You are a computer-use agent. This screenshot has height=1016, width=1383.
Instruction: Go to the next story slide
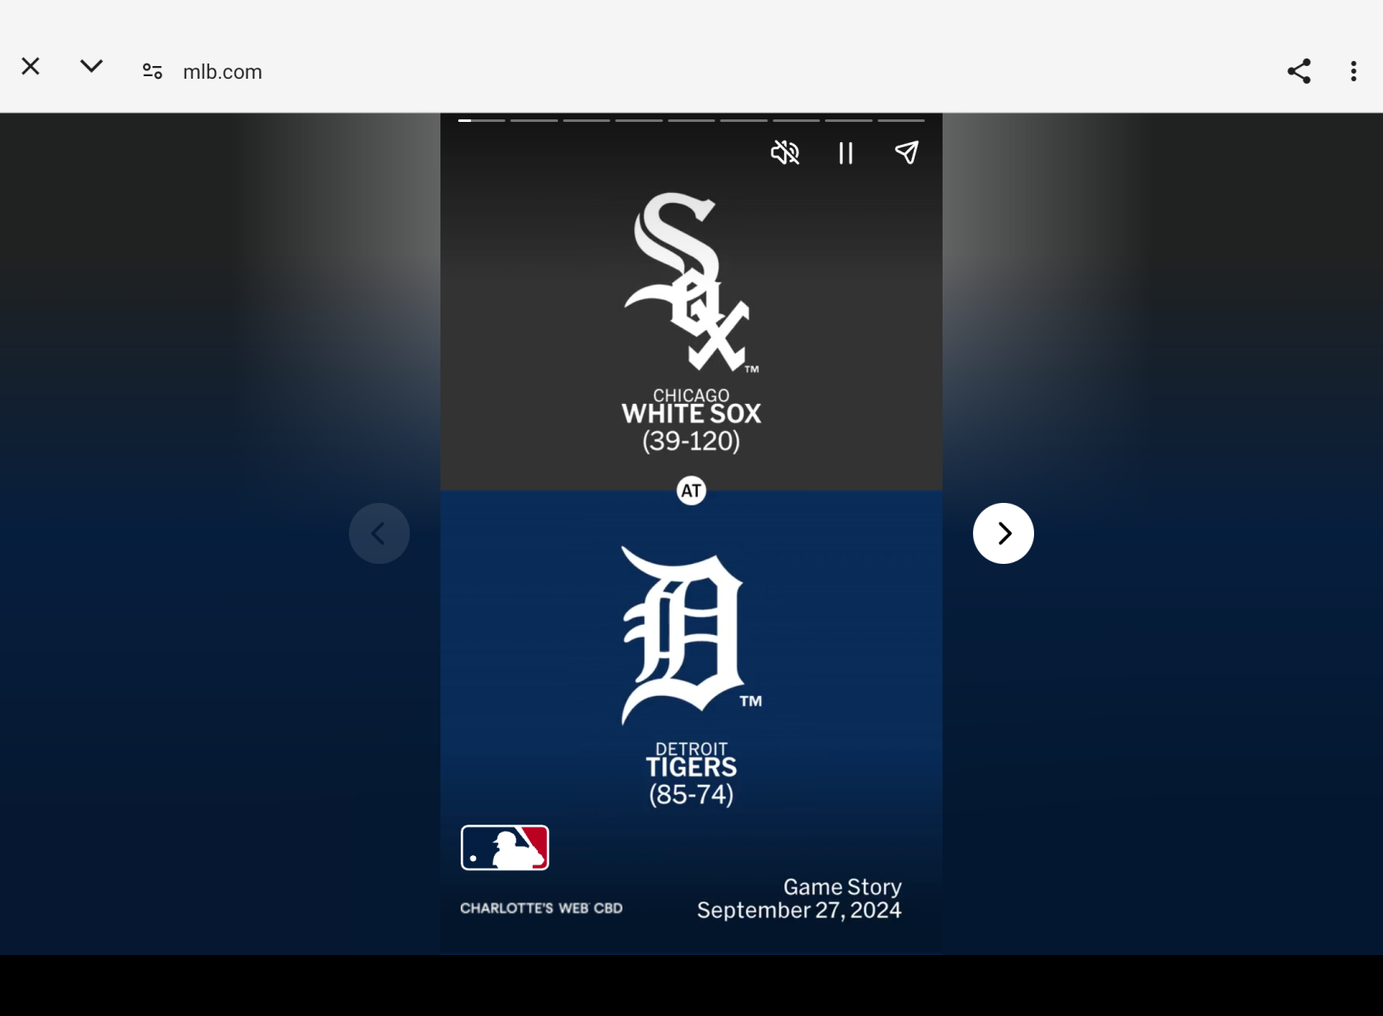point(1004,533)
